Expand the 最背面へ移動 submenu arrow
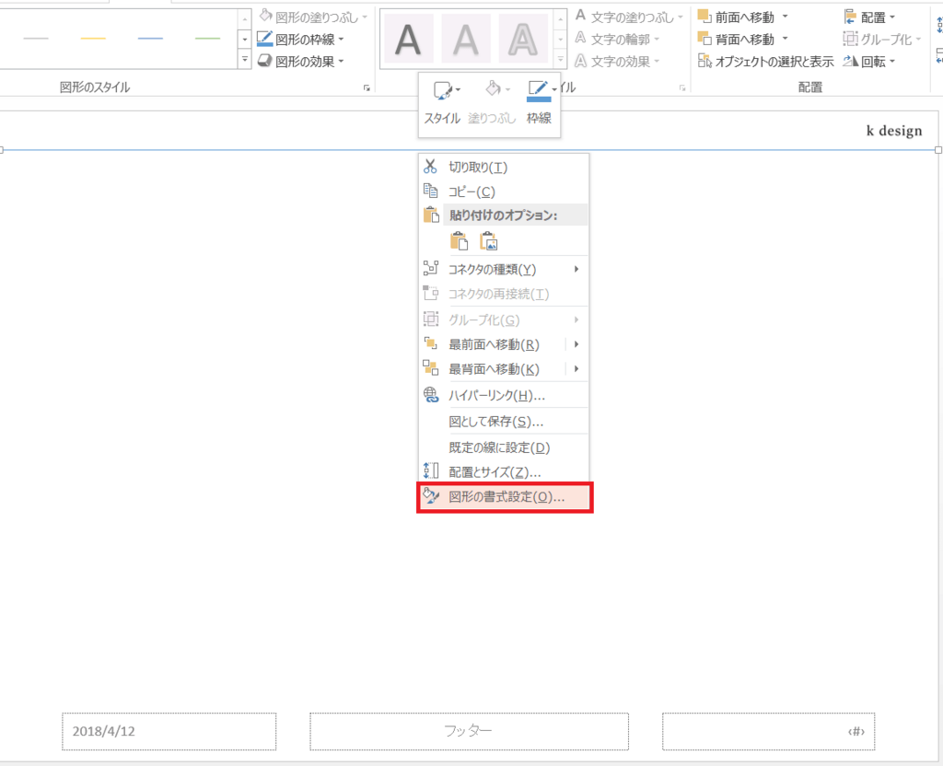 [576, 368]
